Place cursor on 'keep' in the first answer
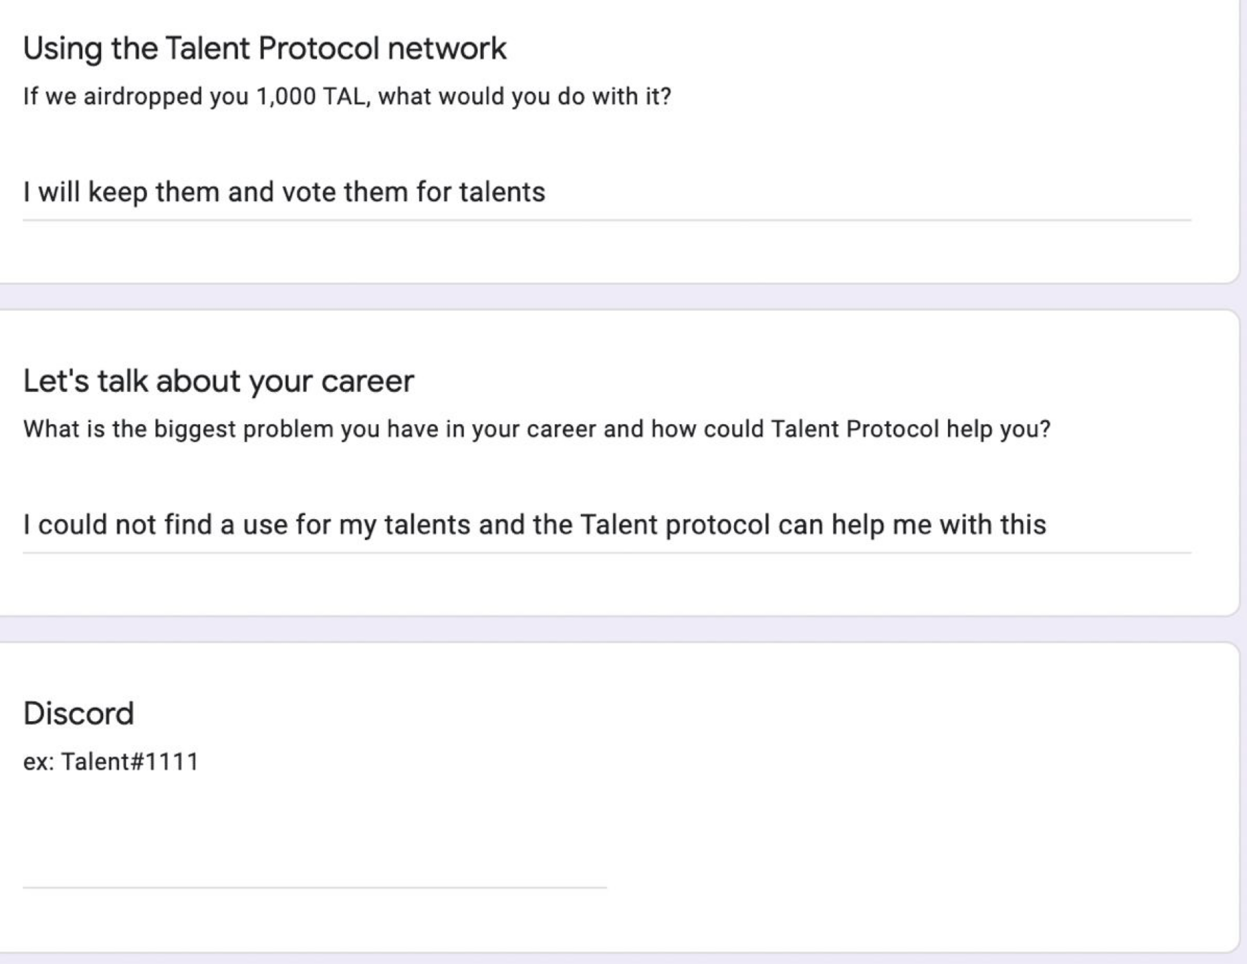The image size is (1247, 964). 118,193
